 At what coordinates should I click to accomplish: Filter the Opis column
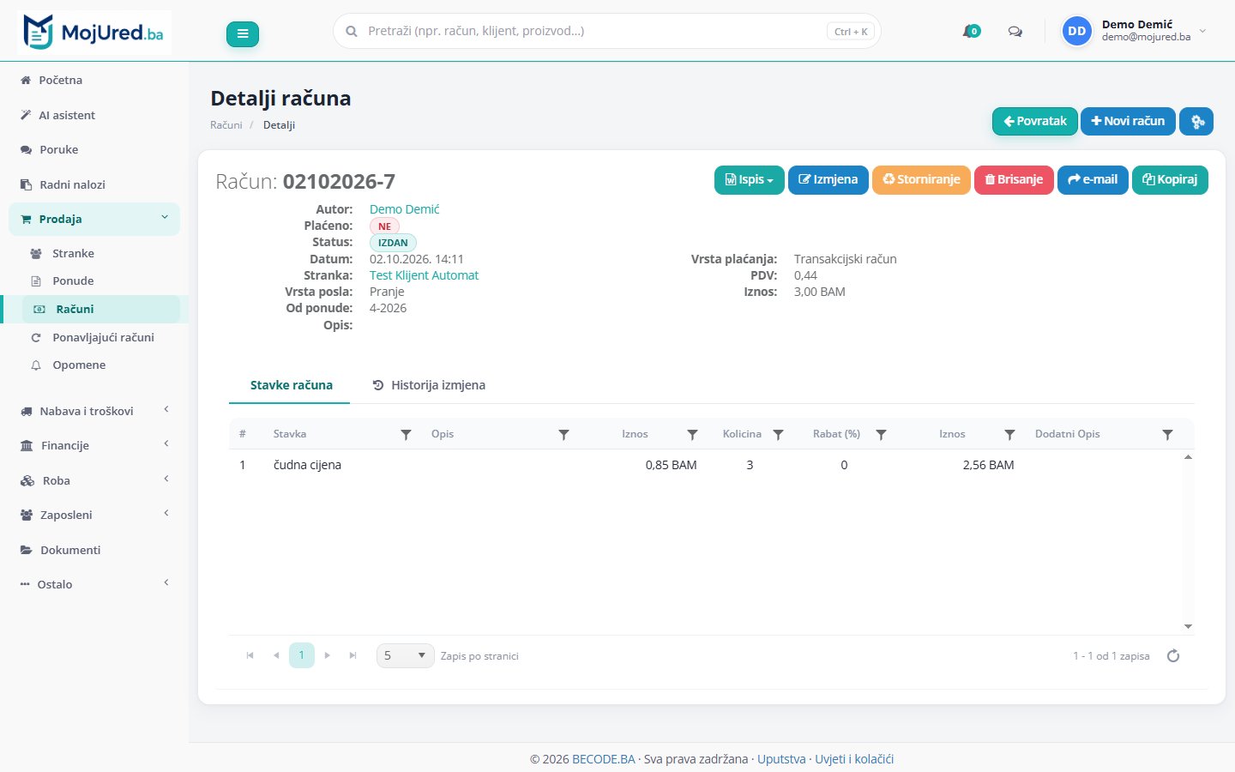(x=564, y=435)
